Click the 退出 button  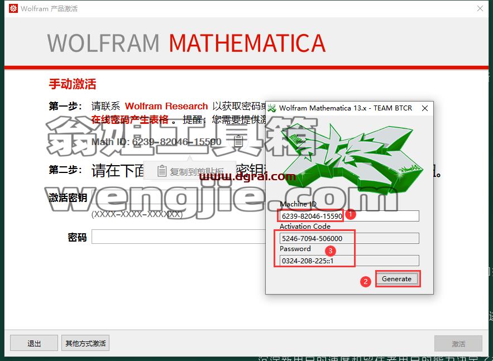point(34,343)
